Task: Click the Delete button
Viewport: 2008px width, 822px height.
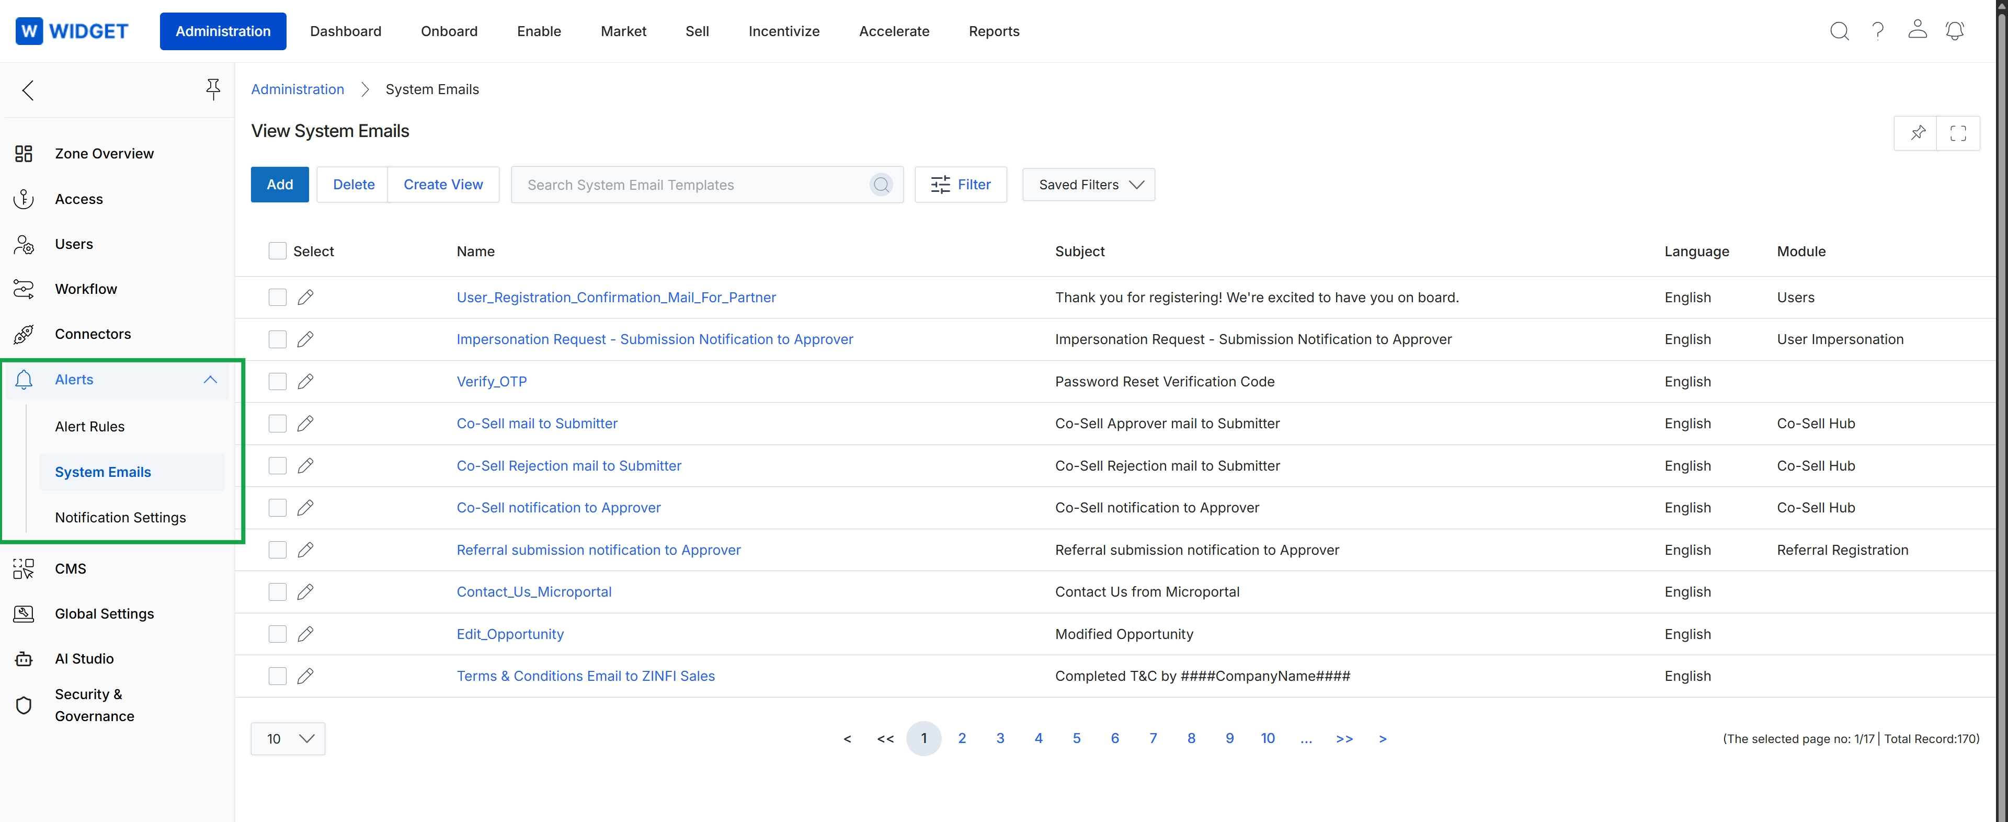Action: point(353,185)
